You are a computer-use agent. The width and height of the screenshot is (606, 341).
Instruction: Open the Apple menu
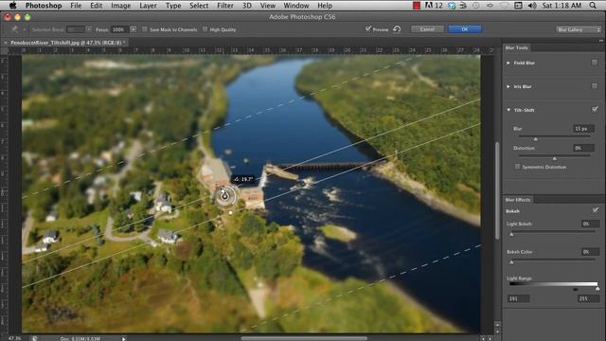(12, 6)
